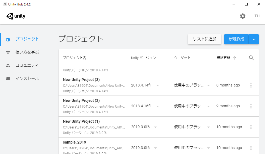Click ターゲット column header

(182, 58)
